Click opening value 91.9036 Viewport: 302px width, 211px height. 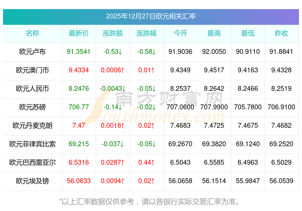click(x=180, y=51)
